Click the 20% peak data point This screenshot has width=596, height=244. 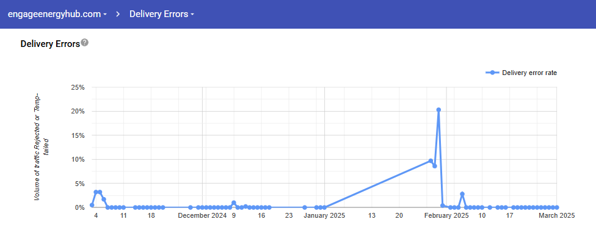[x=438, y=110]
